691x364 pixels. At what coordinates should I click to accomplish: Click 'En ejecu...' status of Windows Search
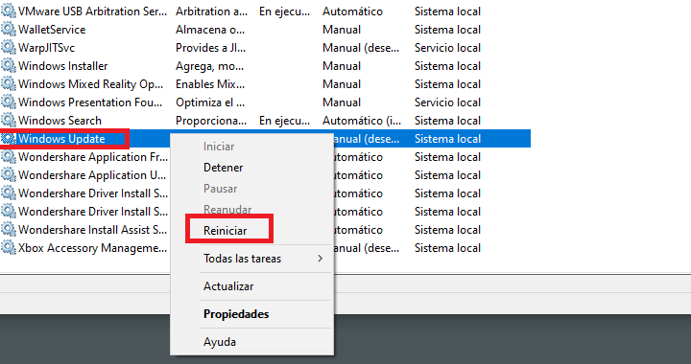point(285,121)
